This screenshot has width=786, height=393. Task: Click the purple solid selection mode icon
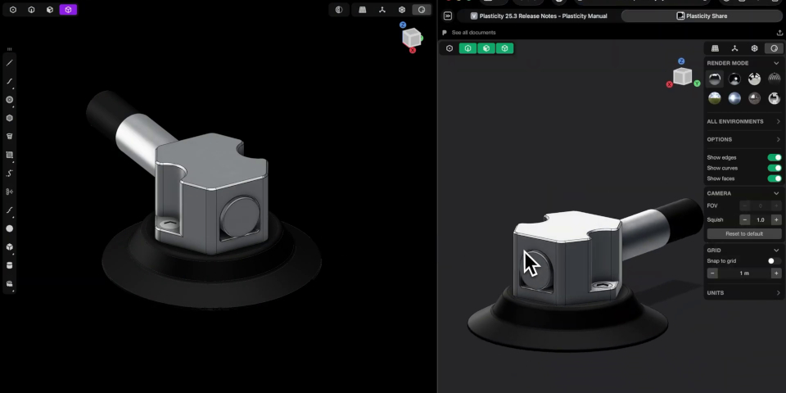pos(69,10)
